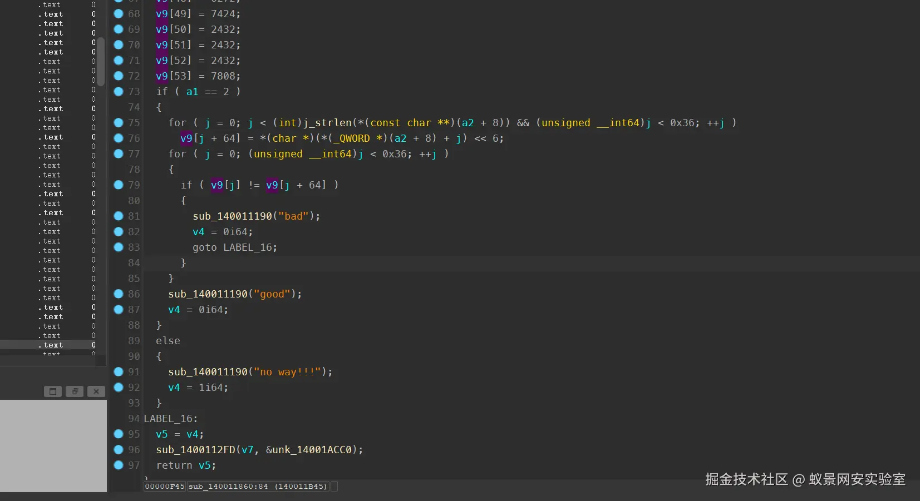Maximize the bottom-left docked panel
920x501 pixels.
pyautogui.click(x=53, y=391)
